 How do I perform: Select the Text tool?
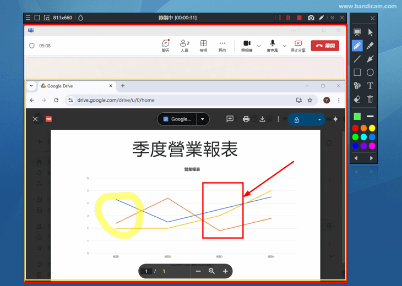point(370,85)
